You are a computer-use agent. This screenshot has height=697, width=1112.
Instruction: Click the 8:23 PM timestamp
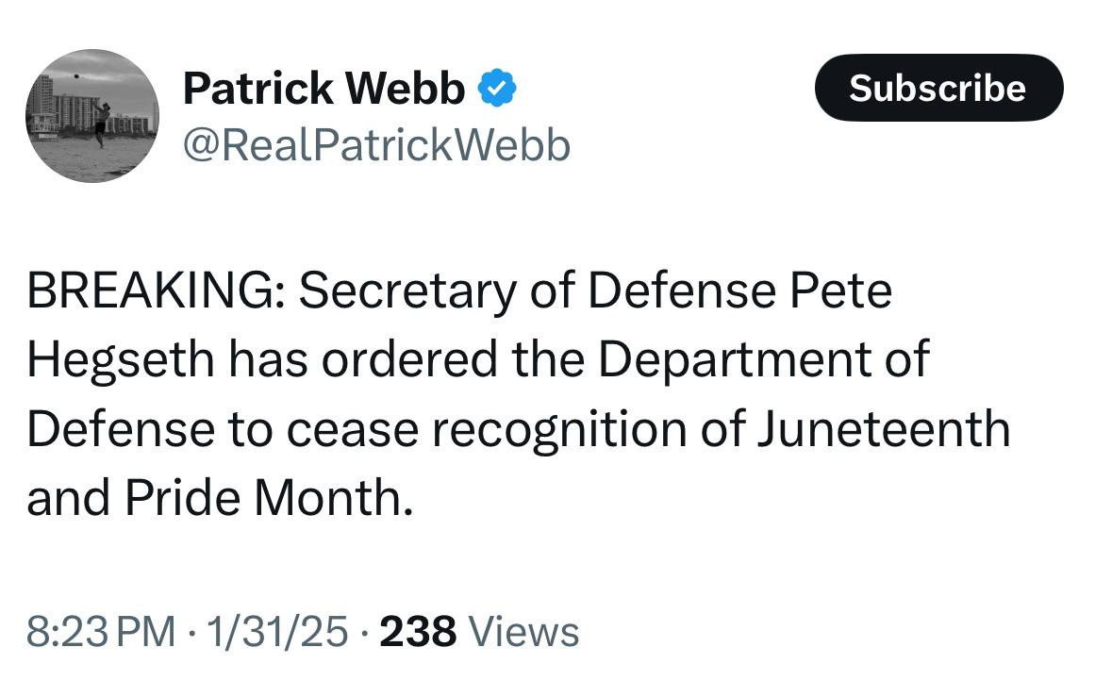(x=101, y=631)
